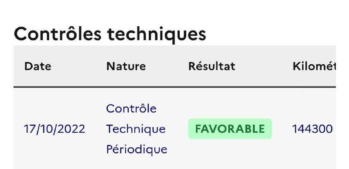Click the Contrôles techniques heading
The image size is (349, 169).
(110, 34)
